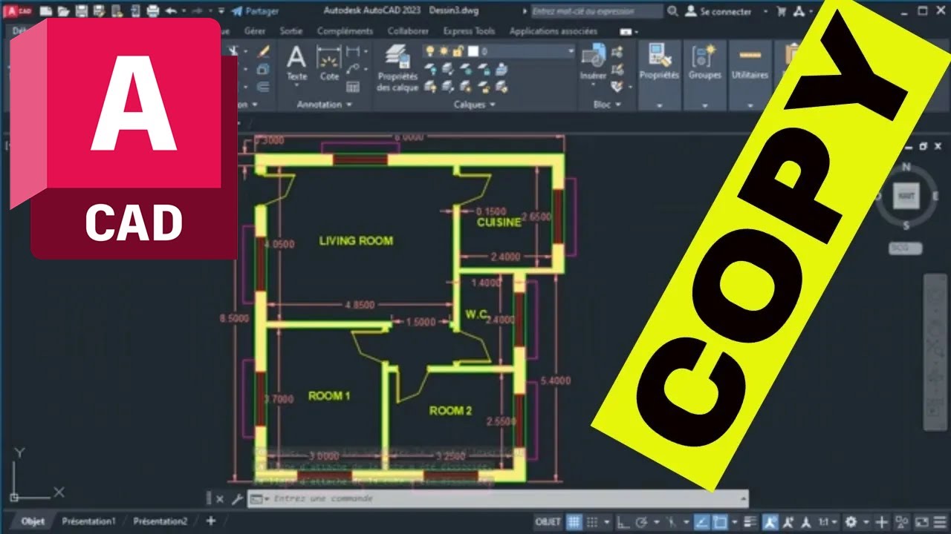The height and width of the screenshot is (534, 951).
Task: Open the 1:1 annotation scale dropdown
Action: point(828,522)
